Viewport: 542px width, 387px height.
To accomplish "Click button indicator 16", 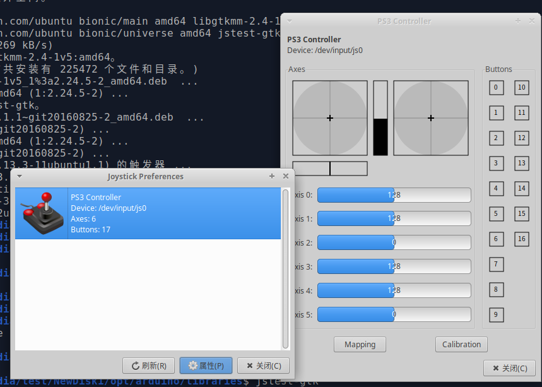I will tap(522, 239).
